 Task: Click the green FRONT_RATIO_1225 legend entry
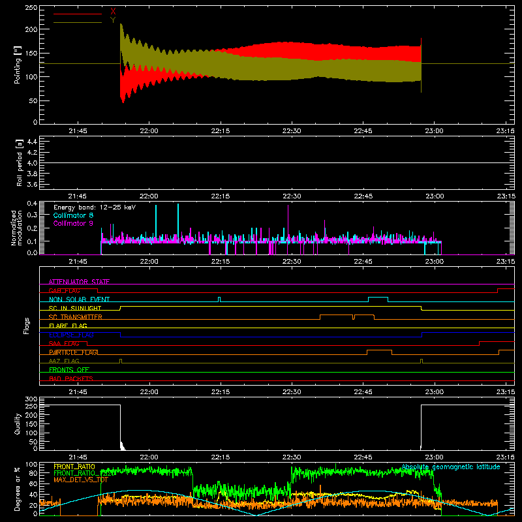(84, 473)
